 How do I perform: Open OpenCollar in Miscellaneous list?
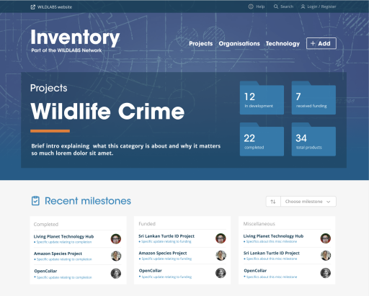[255, 271]
